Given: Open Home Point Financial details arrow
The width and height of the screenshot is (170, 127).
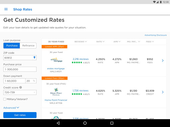Looking at the screenshot, I should coord(163,92).
